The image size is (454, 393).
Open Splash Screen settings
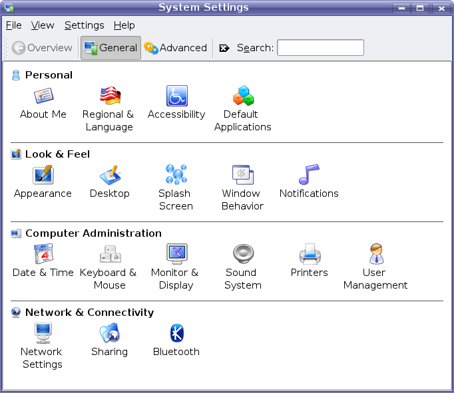pyautogui.click(x=176, y=176)
